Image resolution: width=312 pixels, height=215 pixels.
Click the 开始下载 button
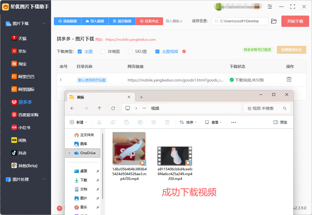(x=295, y=21)
